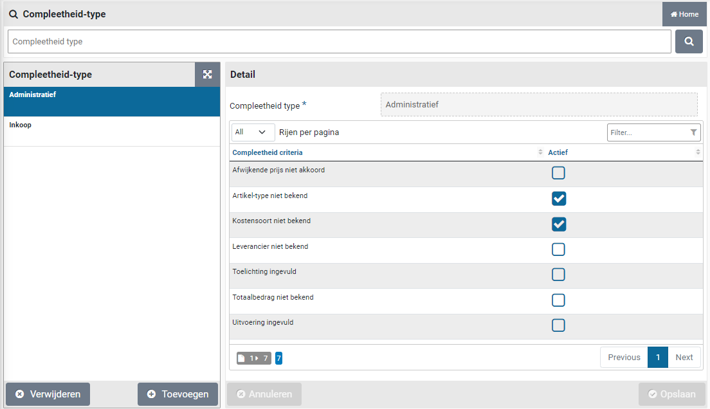Click sort arrows on Actief column
Screen dimensions: 710x409
pyautogui.click(x=698, y=152)
